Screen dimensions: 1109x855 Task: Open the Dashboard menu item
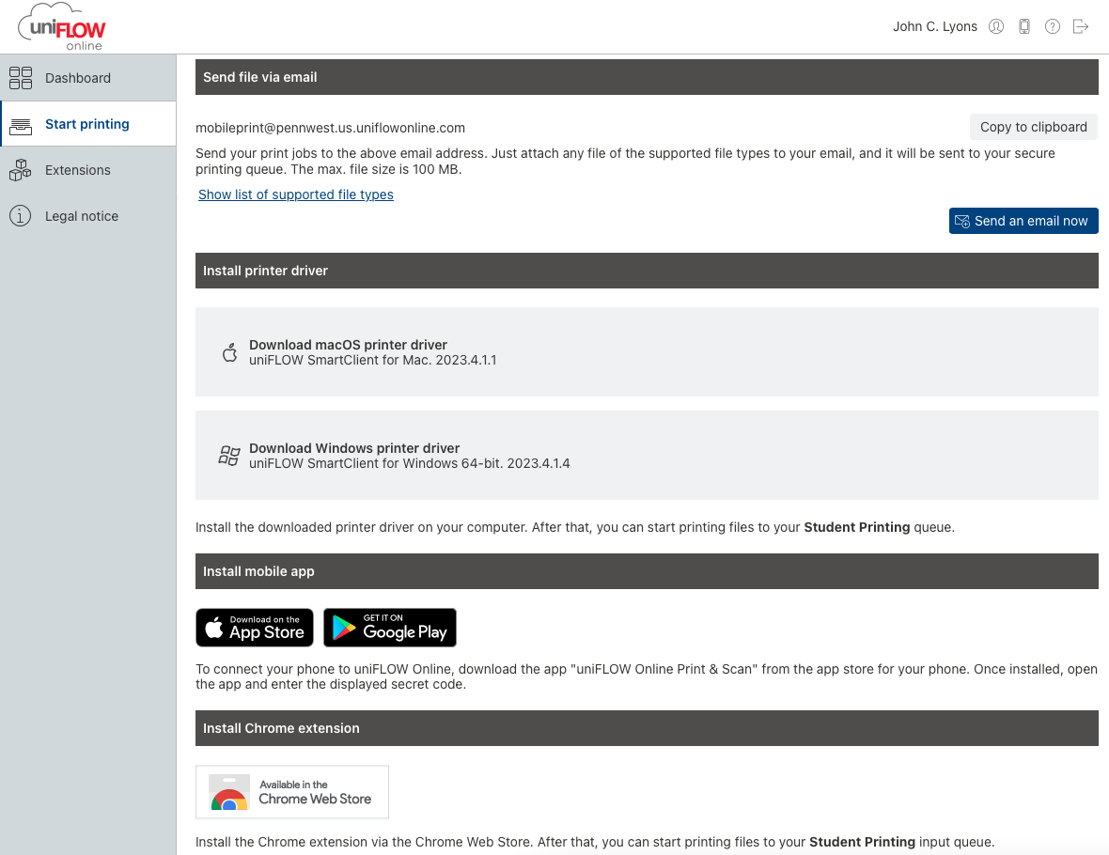pos(87,78)
